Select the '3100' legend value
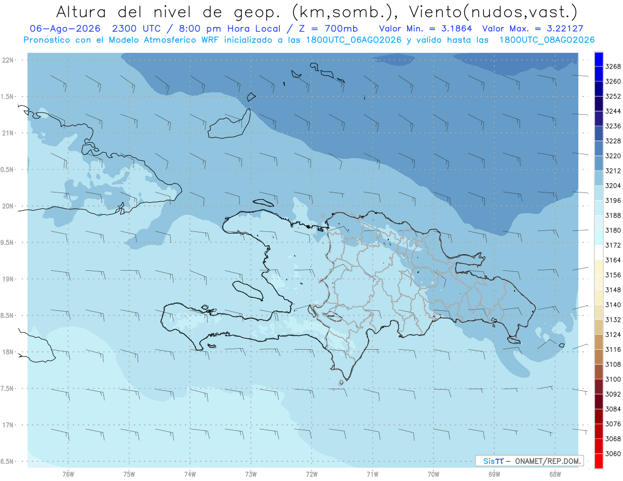The image size is (623, 481). coord(613,379)
